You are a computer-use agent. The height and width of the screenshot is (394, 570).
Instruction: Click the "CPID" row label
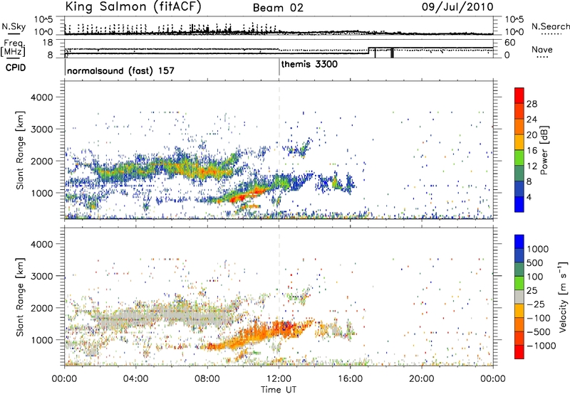(15, 68)
